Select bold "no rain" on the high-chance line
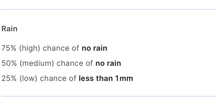This screenshot has height=106, width=216. click(x=94, y=48)
